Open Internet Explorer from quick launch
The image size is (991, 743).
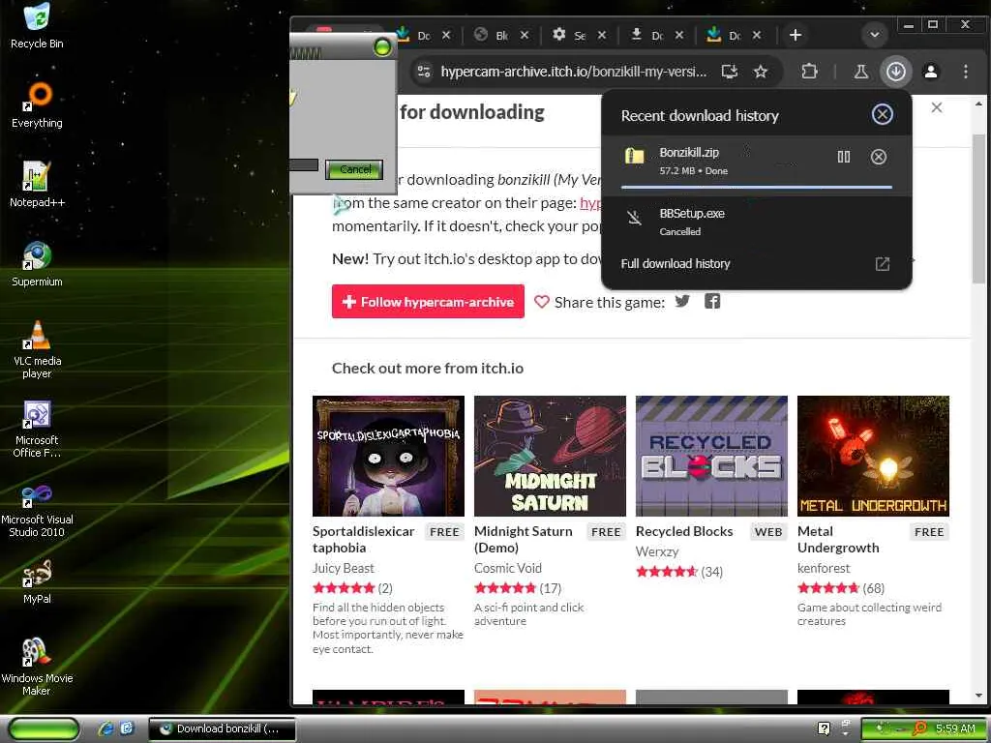click(x=105, y=728)
